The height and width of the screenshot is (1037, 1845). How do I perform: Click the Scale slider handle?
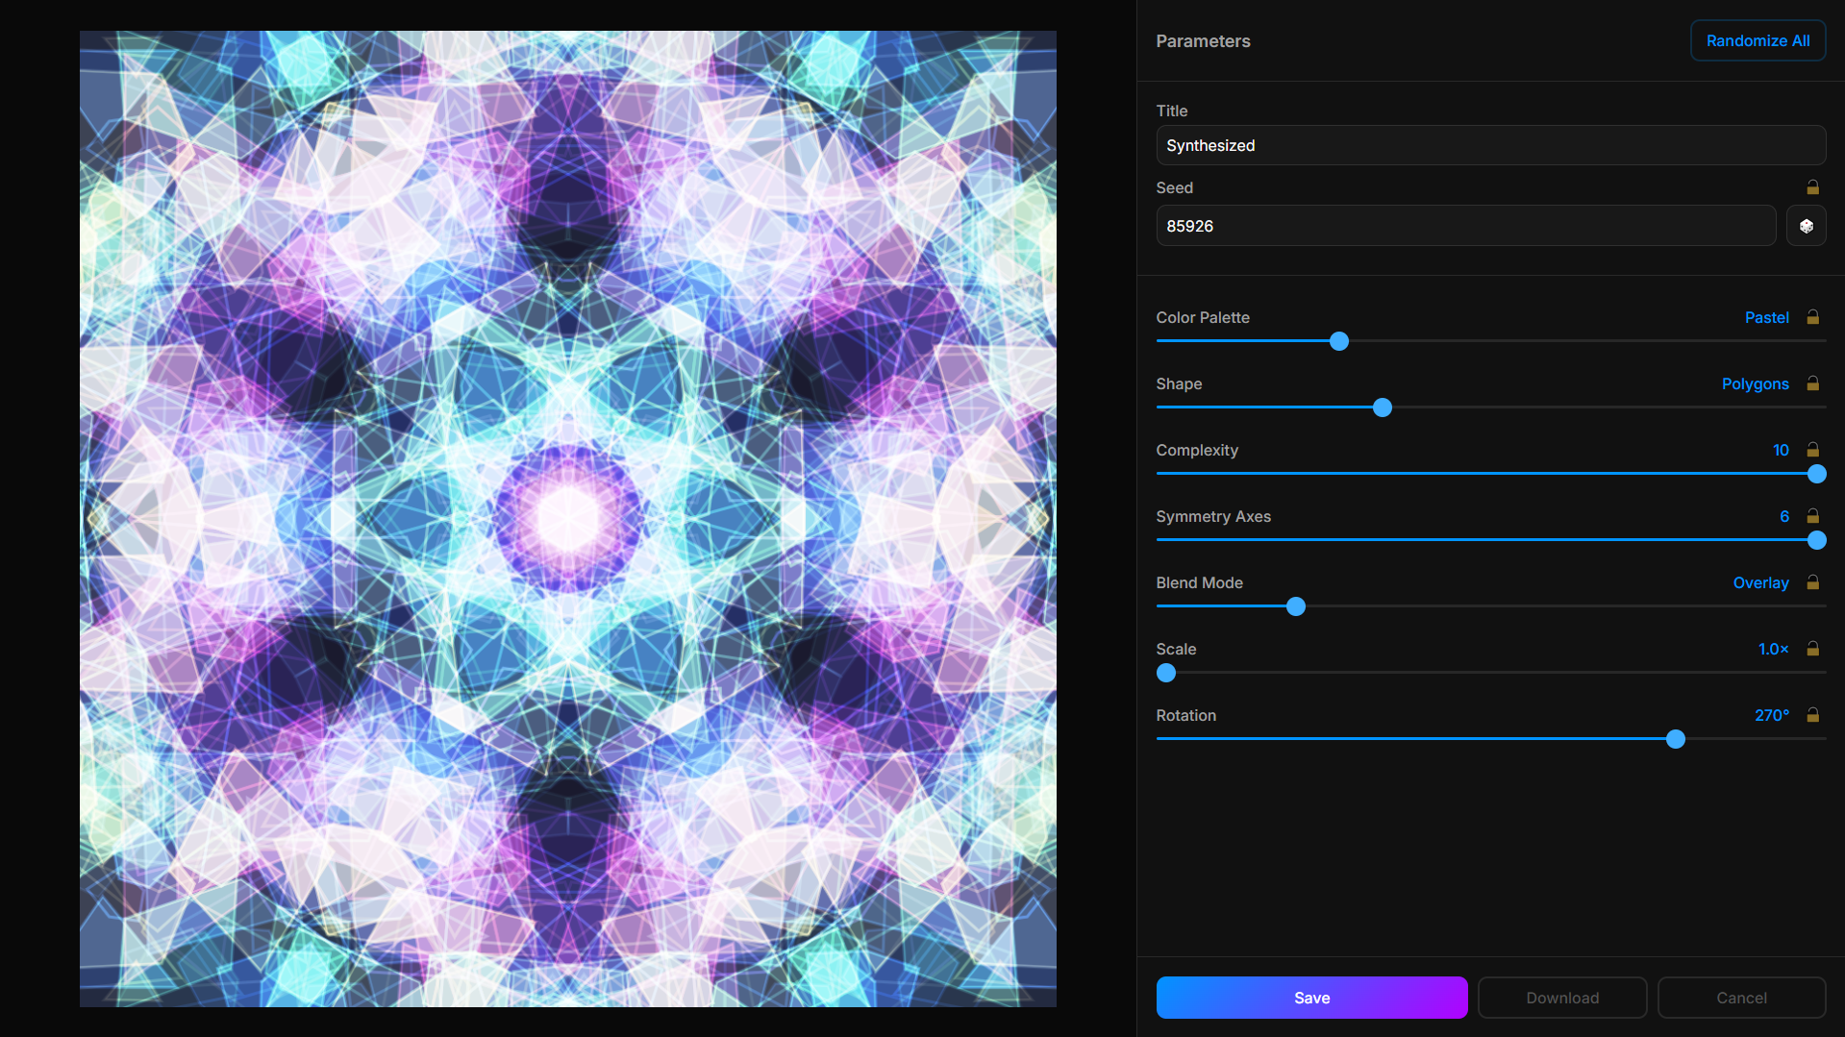(x=1165, y=673)
